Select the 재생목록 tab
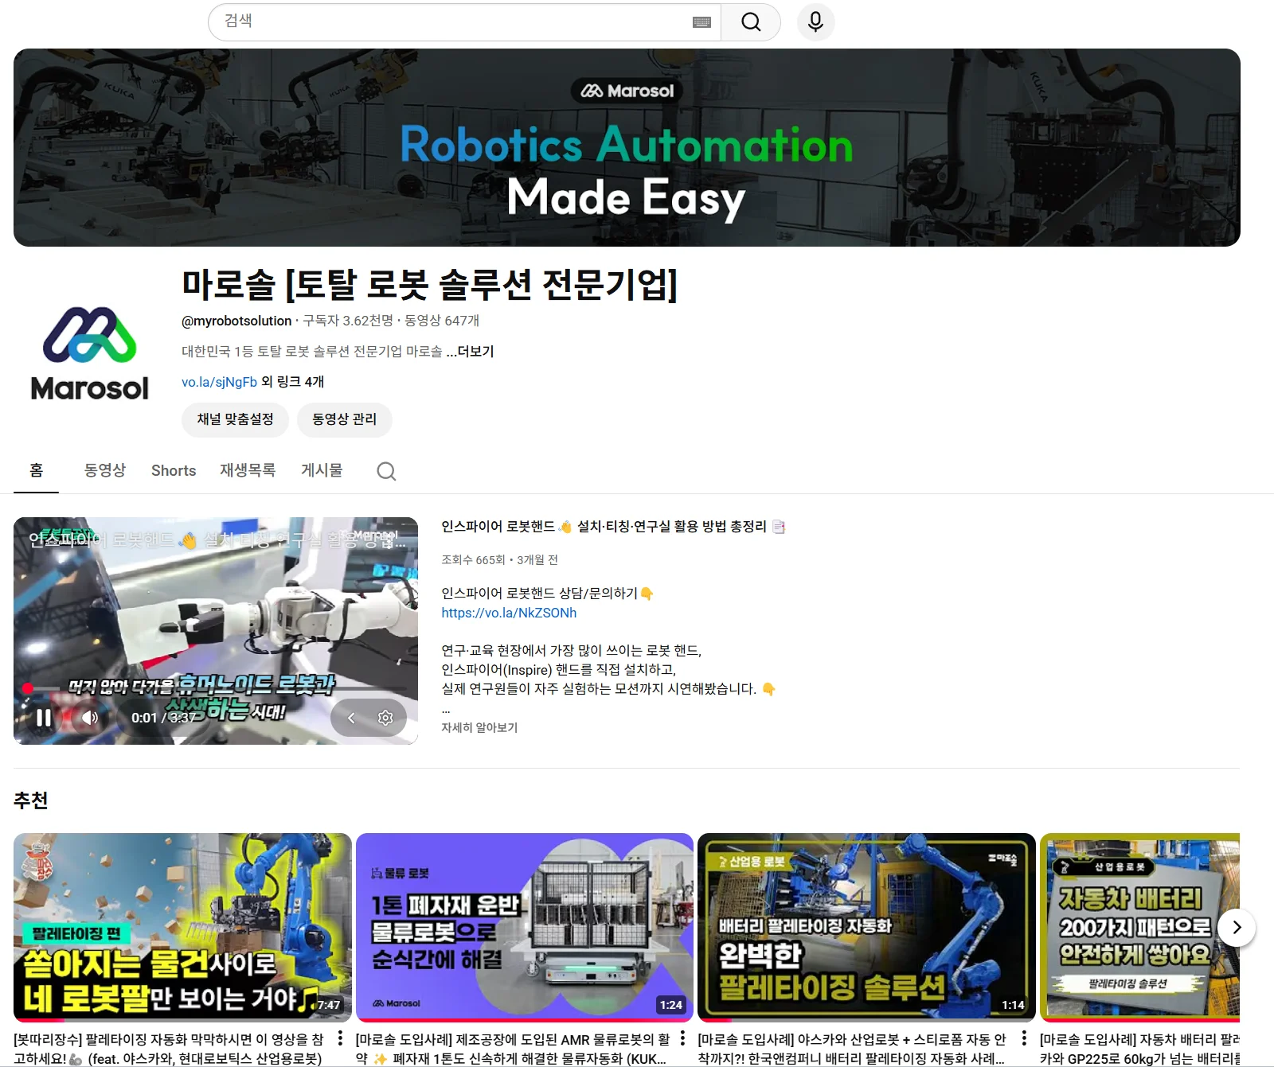1274x1067 pixels. coord(248,470)
